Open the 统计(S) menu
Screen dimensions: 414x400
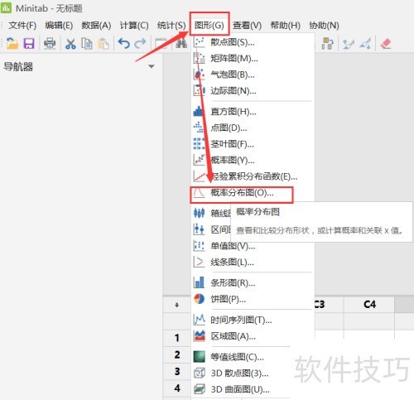(x=171, y=26)
